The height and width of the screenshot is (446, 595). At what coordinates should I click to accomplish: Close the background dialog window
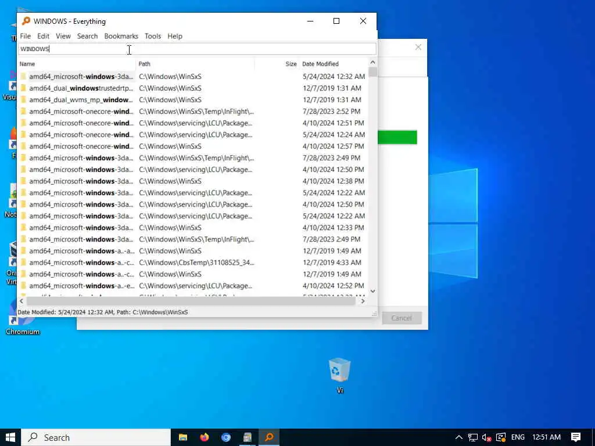418,47
